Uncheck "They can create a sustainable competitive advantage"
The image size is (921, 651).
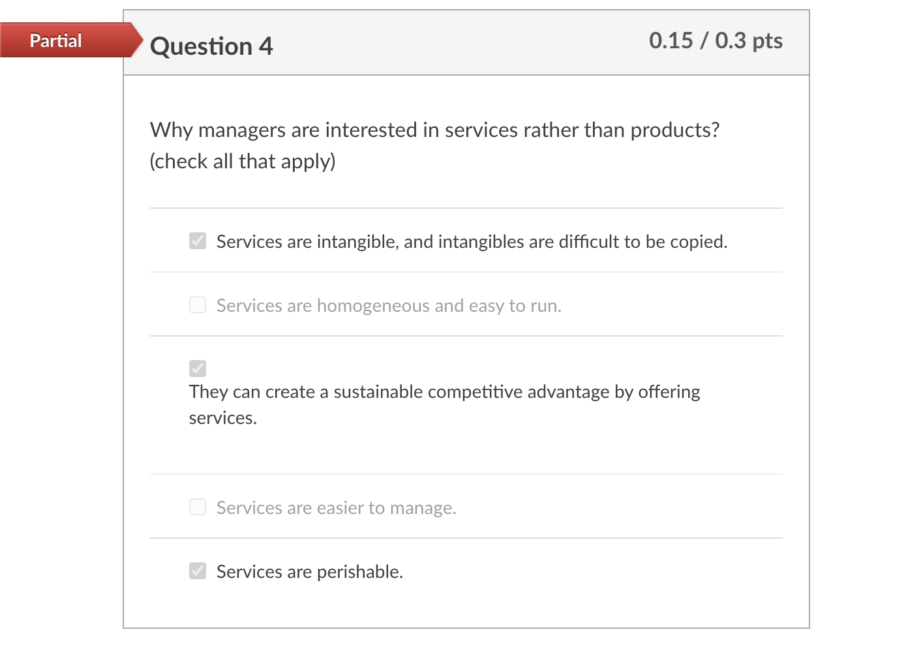[197, 369]
